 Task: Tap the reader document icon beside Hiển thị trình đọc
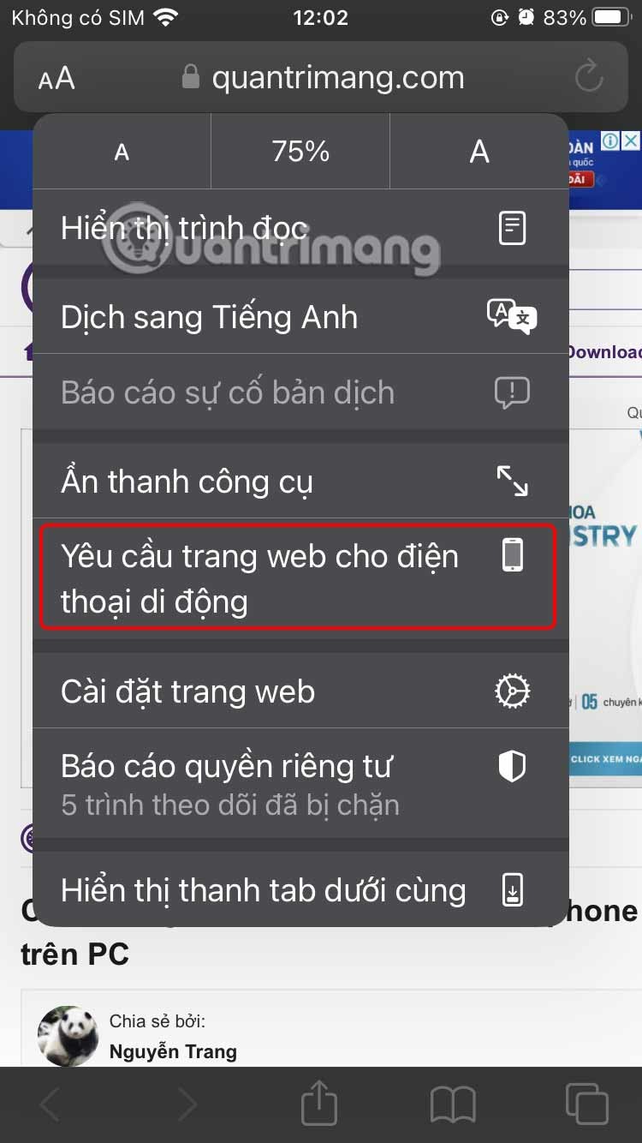tap(512, 228)
